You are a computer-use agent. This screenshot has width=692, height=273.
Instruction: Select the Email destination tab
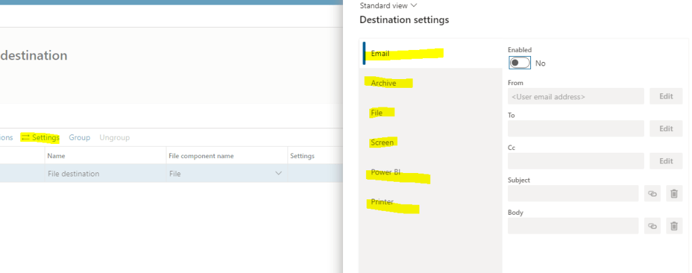click(x=380, y=53)
